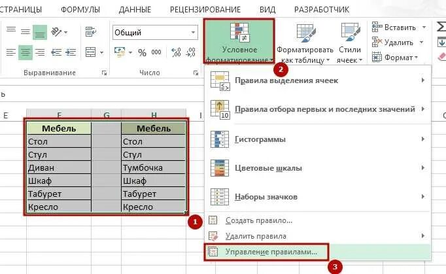Click the decrease indent icon

[x=56, y=52]
